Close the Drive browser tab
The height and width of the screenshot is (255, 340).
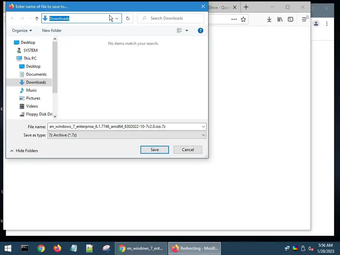pos(235,7)
